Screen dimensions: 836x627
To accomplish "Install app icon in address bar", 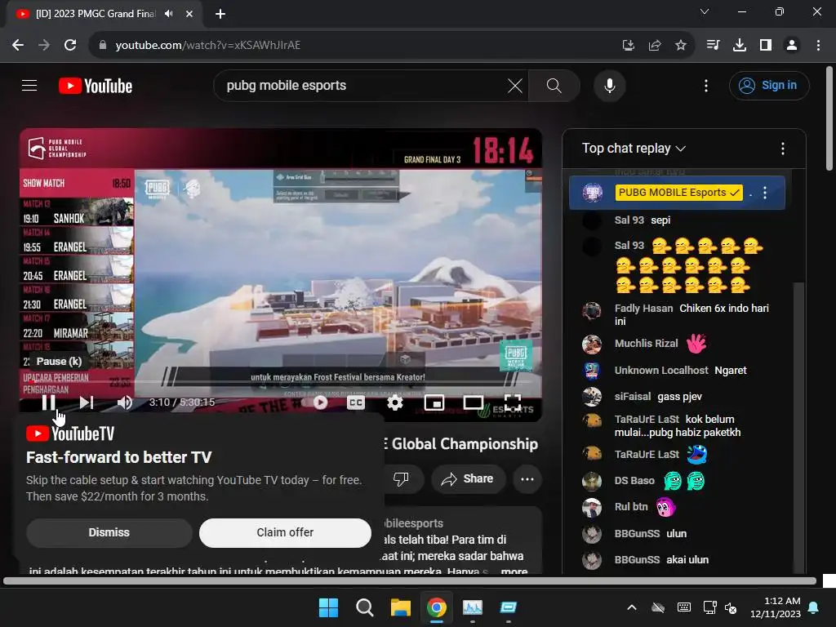I will tap(628, 46).
